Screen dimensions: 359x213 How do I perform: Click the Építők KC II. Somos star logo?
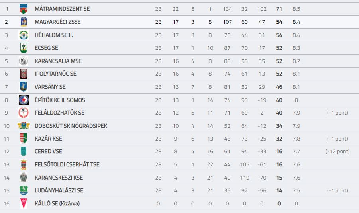click(x=24, y=100)
